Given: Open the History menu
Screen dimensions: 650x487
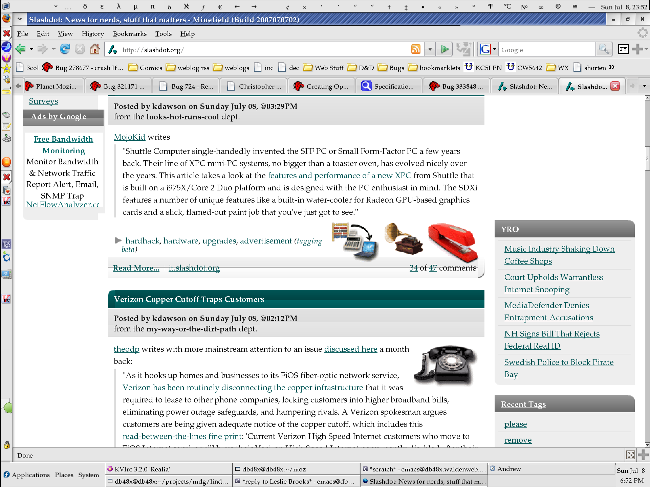Looking at the screenshot, I should tap(93, 33).
